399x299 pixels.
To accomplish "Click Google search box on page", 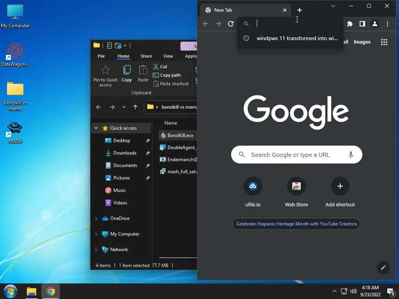I will click(x=297, y=155).
